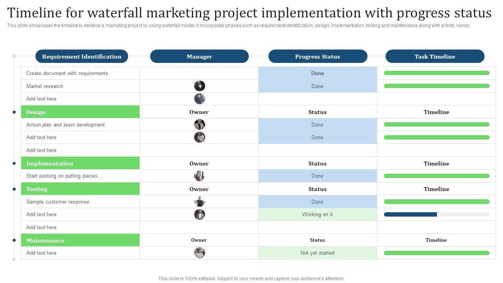Screen dimensions: 503x283
Task: Click the timeline bullet beside Design
Action: point(14,112)
